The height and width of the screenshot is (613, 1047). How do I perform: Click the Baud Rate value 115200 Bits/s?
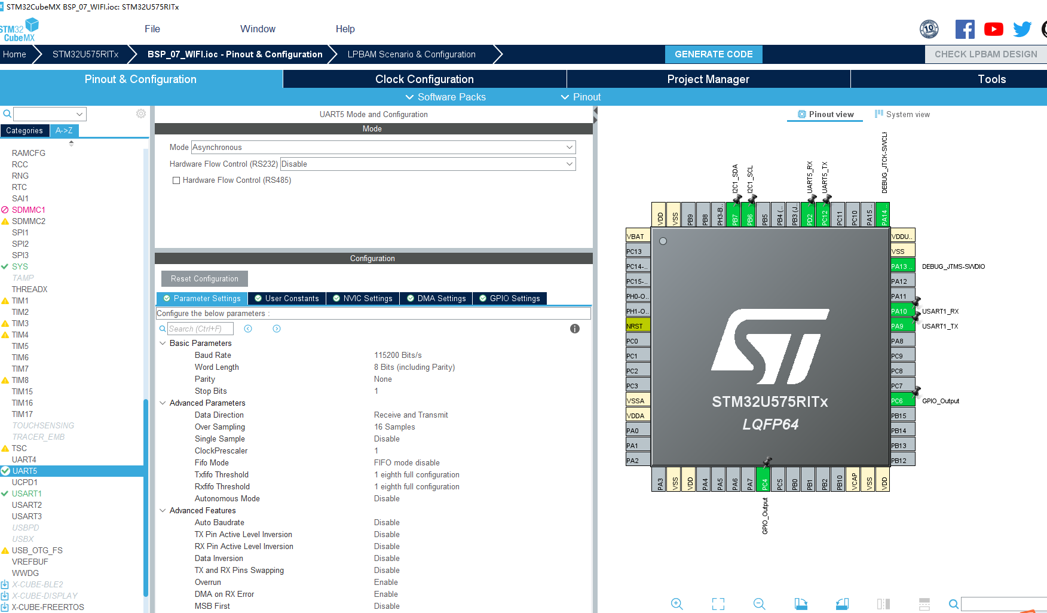click(x=398, y=355)
